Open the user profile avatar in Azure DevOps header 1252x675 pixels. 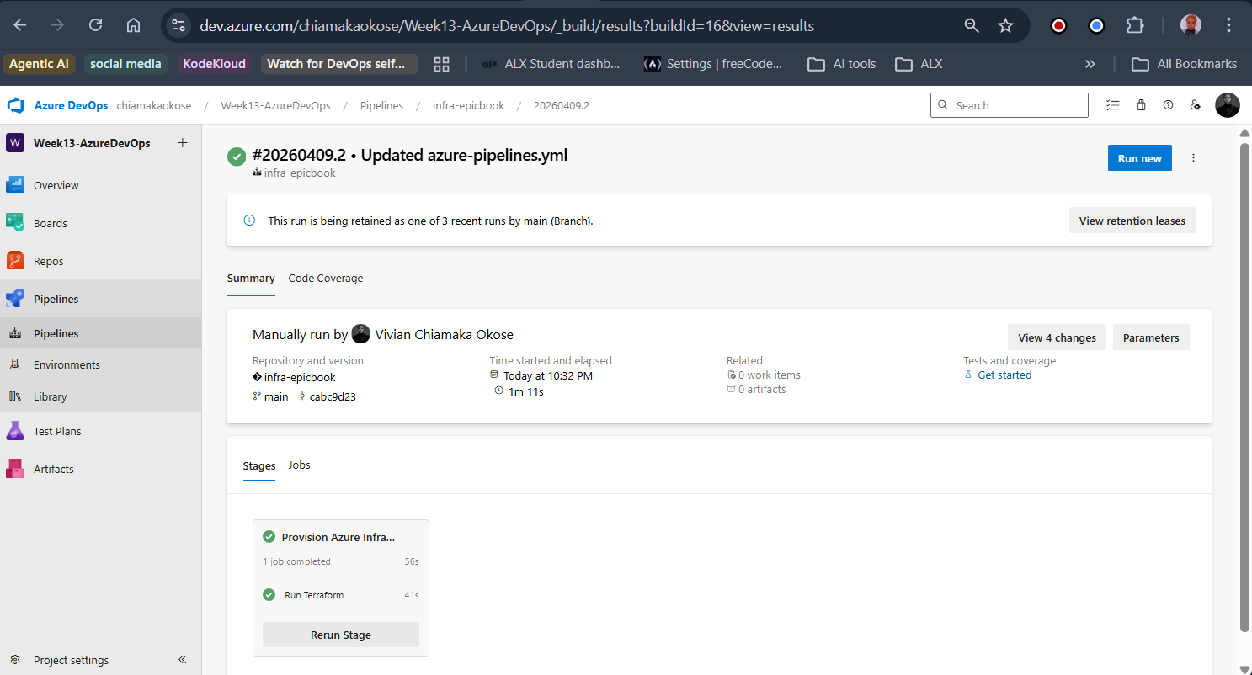pyautogui.click(x=1228, y=105)
